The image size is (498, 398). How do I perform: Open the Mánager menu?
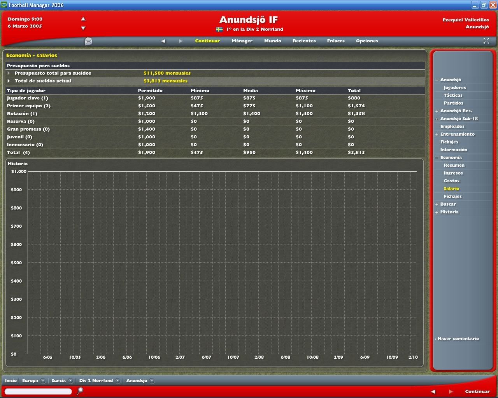tap(242, 41)
